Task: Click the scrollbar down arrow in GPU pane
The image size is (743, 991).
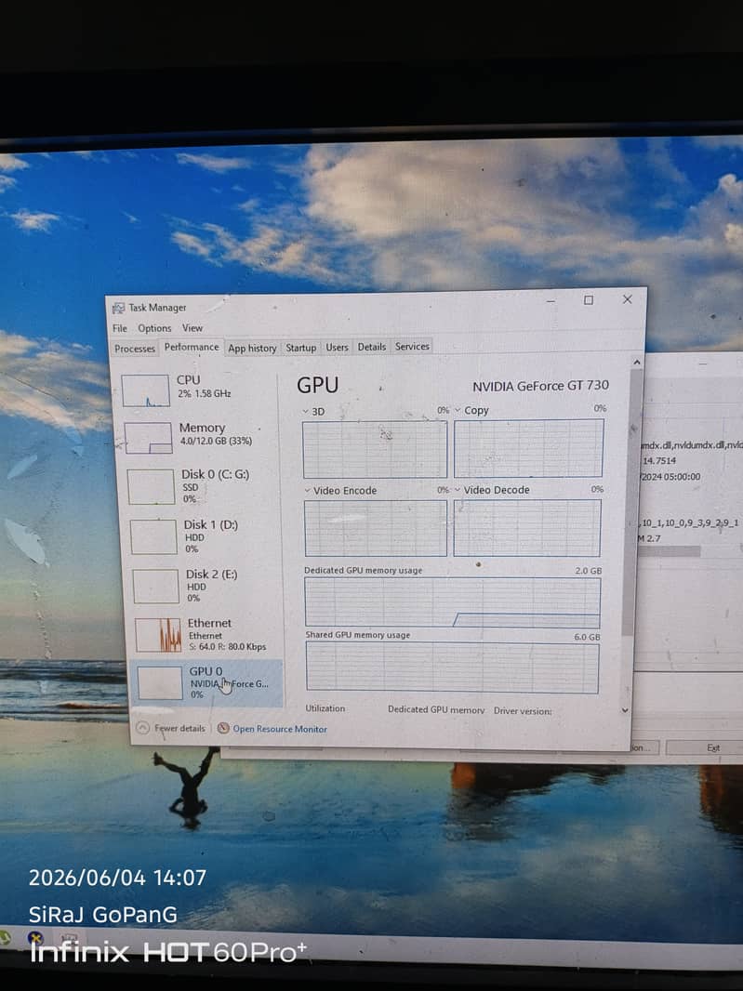Action: click(x=625, y=710)
